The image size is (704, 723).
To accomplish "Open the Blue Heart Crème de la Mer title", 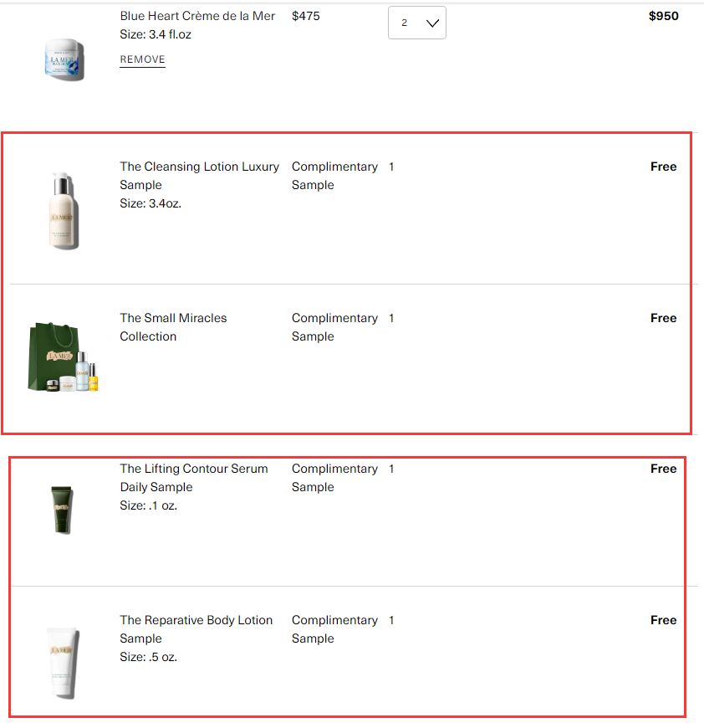I will point(197,16).
